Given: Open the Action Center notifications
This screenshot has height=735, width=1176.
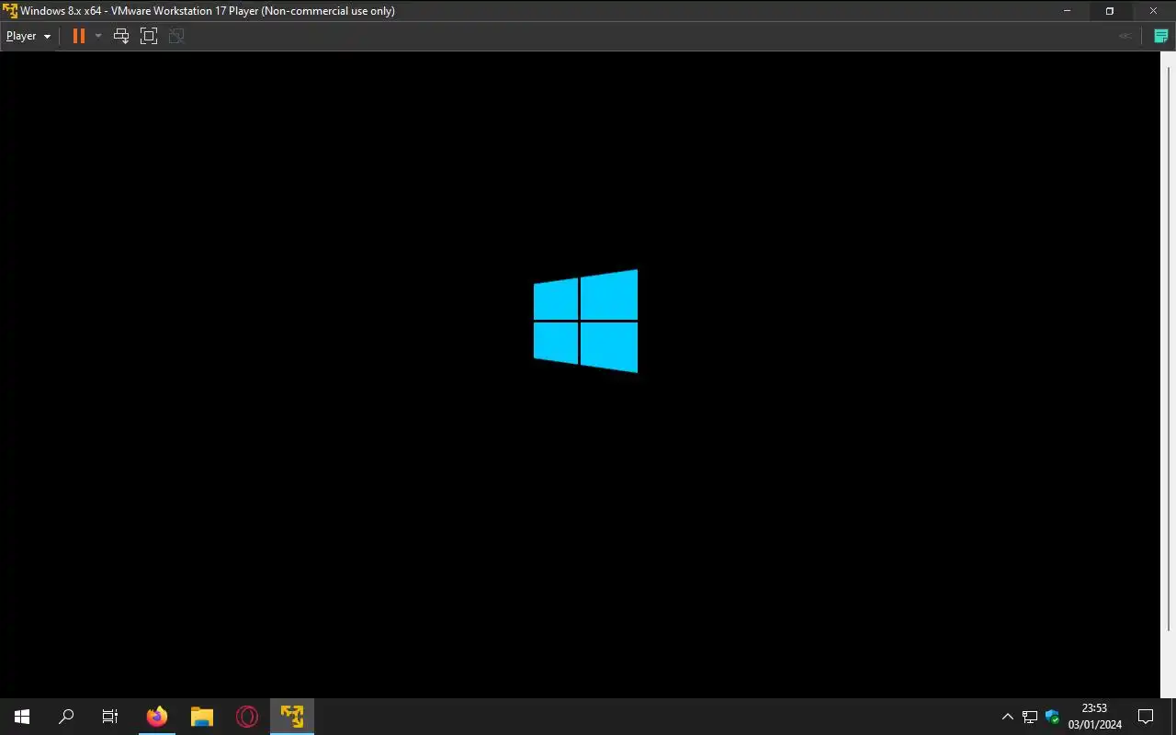Looking at the screenshot, I should tap(1146, 717).
